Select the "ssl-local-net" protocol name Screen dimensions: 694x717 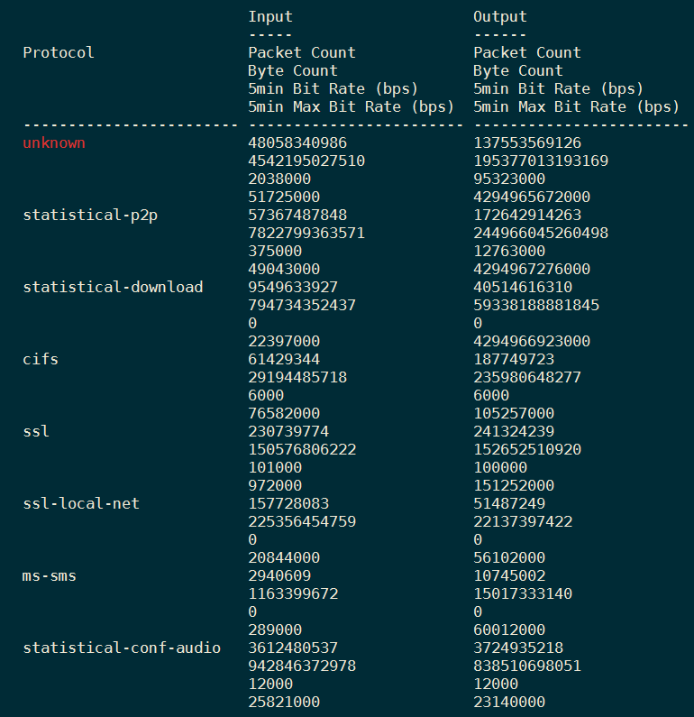pyautogui.click(x=81, y=503)
